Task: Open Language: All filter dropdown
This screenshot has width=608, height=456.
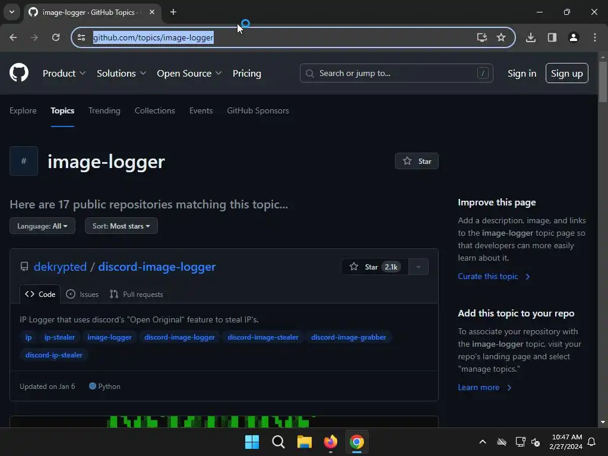Action: point(42,226)
